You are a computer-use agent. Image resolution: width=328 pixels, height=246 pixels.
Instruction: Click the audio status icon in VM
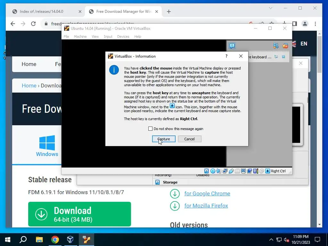(219, 171)
